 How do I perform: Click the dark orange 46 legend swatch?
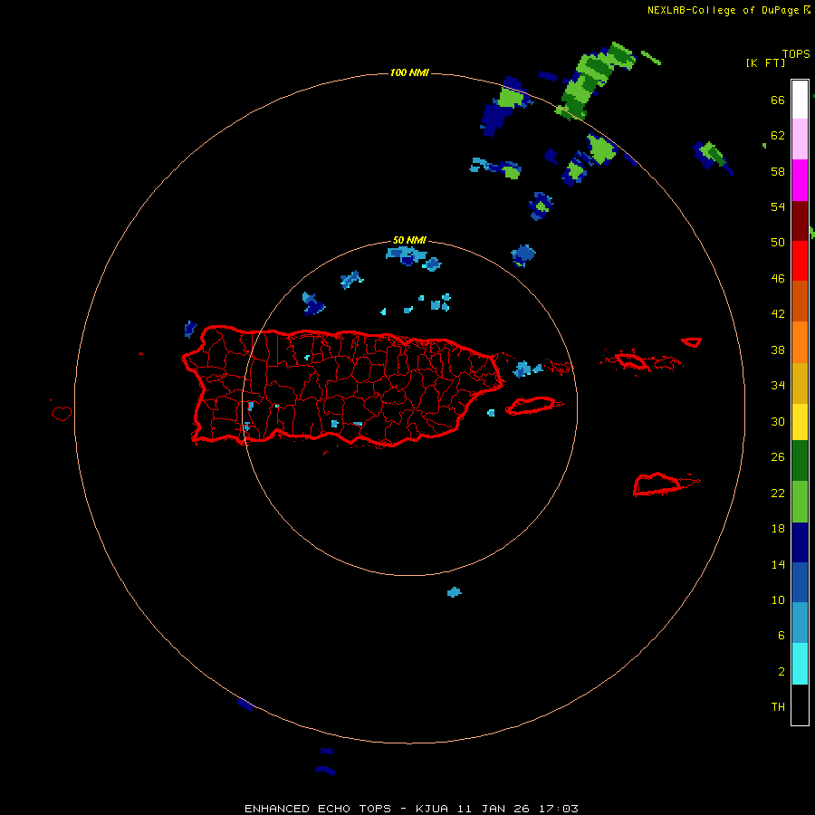tap(800, 302)
